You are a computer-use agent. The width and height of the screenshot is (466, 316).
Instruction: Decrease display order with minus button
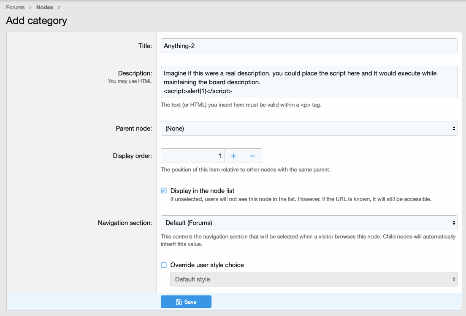[252, 156]
